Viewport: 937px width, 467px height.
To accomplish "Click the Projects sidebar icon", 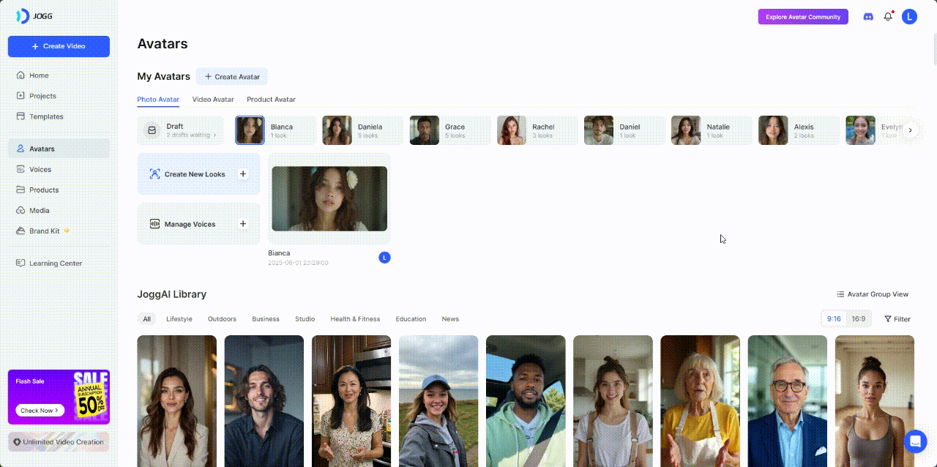I will click(x=20, y=96).
